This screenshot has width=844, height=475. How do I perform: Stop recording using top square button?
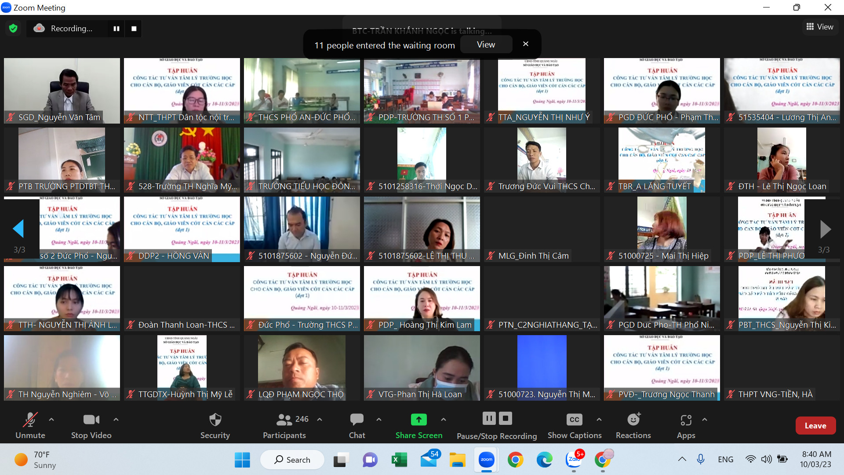(134, 29)
